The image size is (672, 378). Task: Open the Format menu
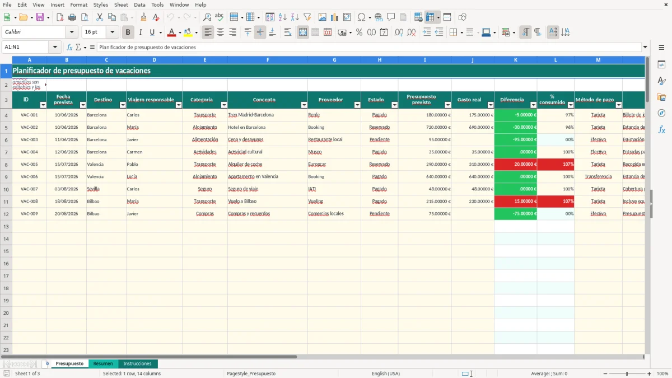tap(78, 4)
